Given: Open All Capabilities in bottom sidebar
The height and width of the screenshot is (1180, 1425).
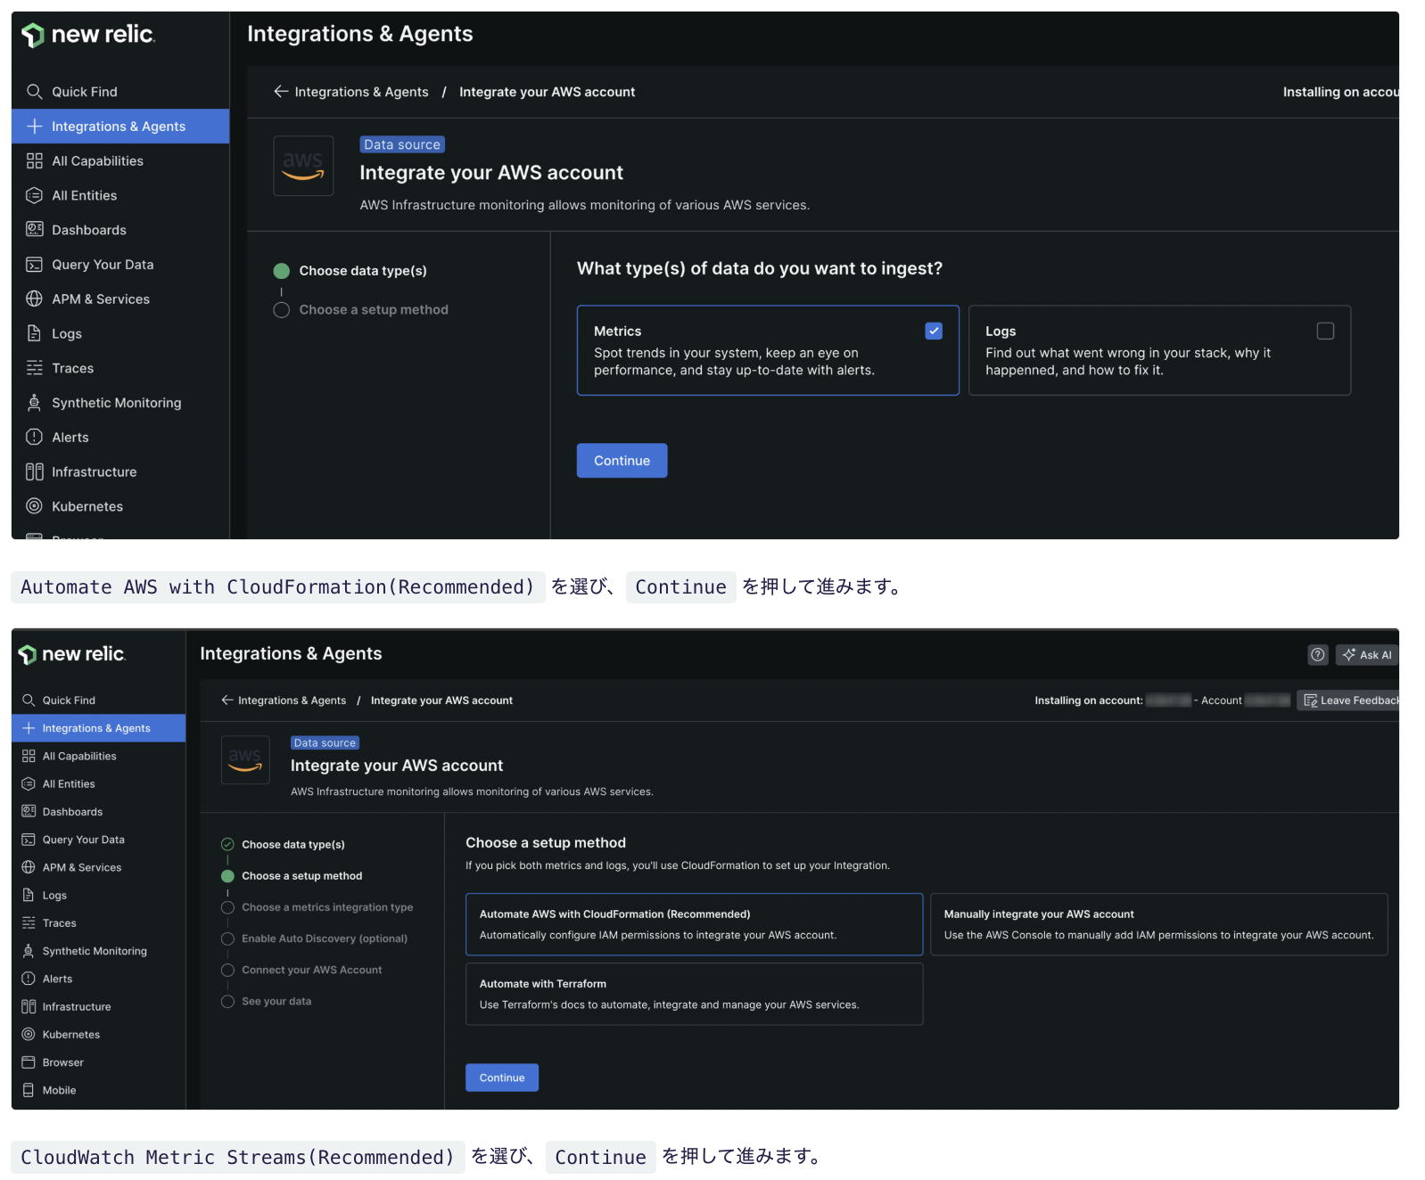Looking at the screenshot, I should [x=99, y=757].
